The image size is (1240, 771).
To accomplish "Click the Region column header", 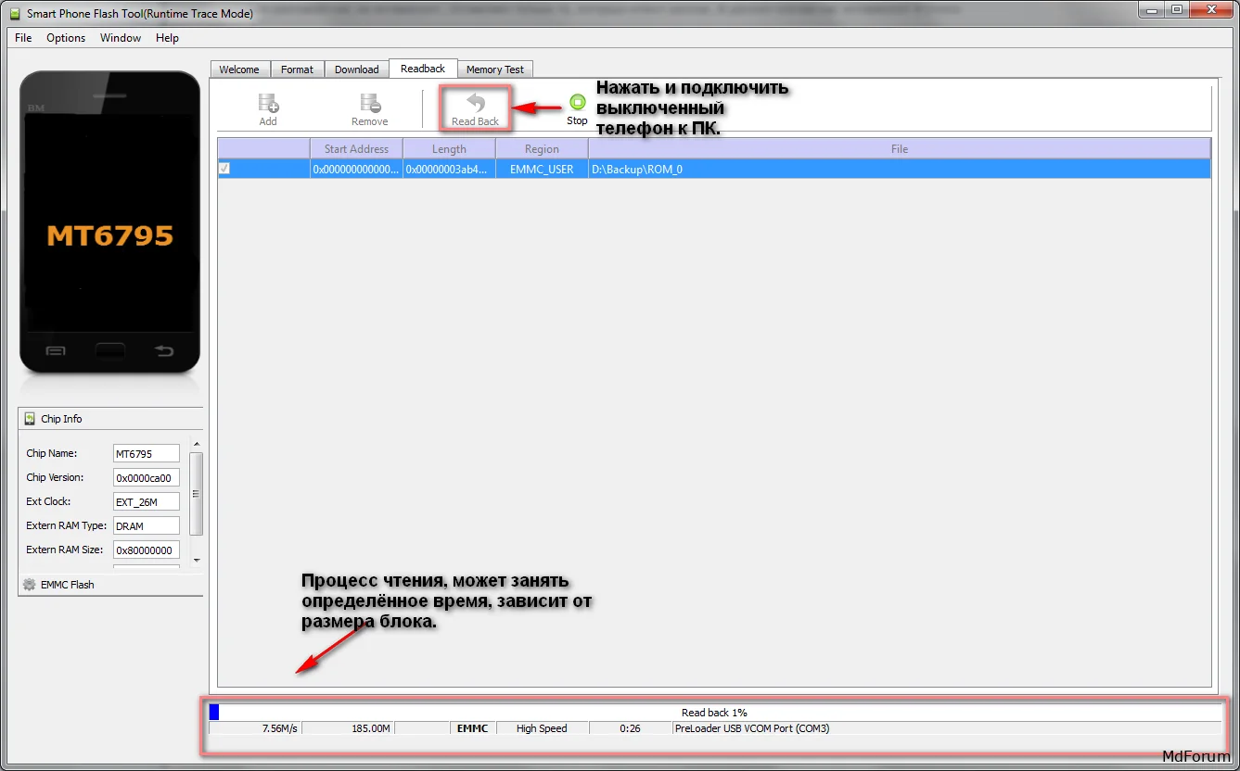I will [542, 149].
